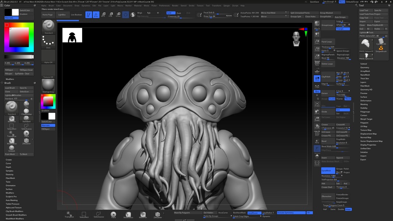The image size is (393, 221).
Task: Enable Zsub sculpt mode
Action: point(179,13)
